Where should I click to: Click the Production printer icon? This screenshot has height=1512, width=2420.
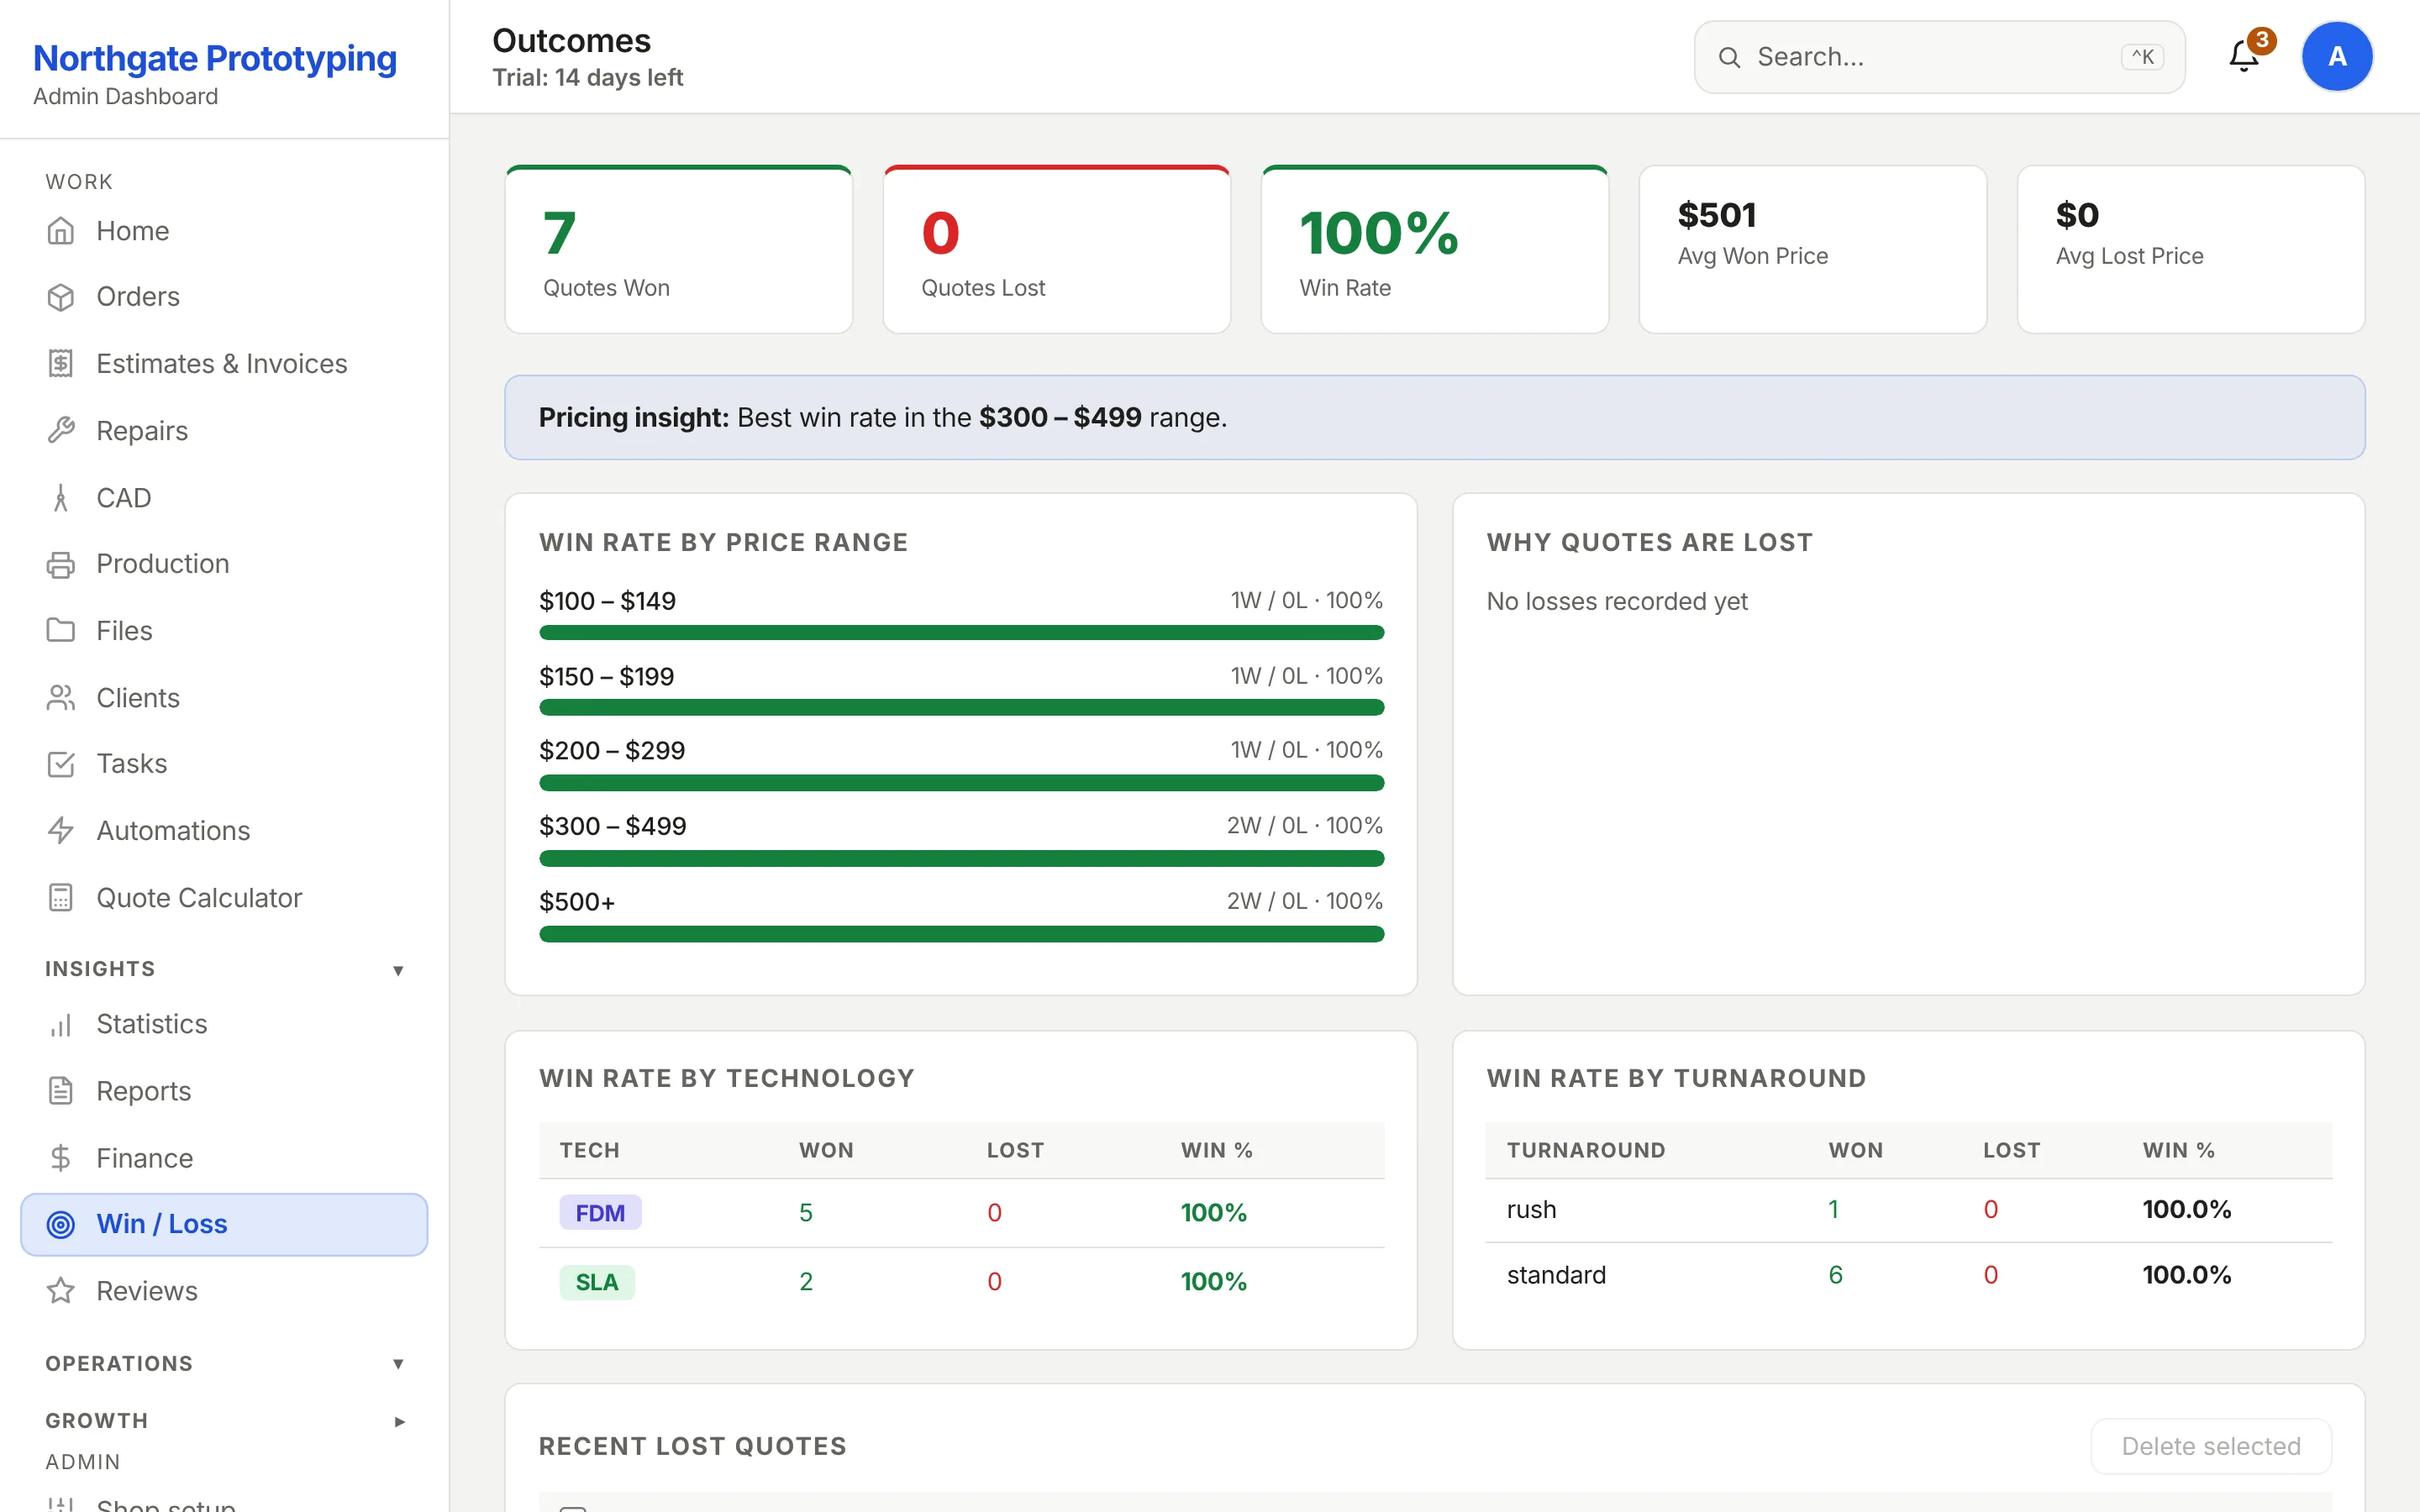coord(61,564)
